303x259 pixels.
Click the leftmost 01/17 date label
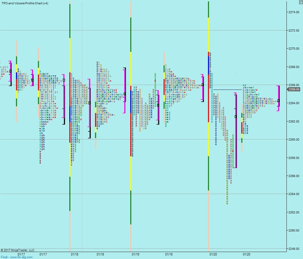(x=21, y=254)
